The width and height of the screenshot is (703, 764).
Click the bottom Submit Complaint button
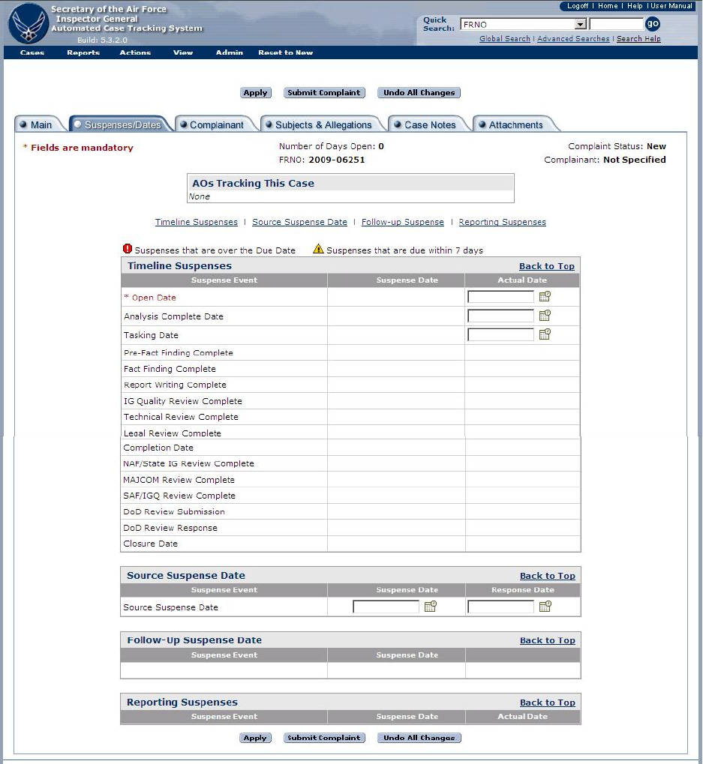tap(324, 738)
